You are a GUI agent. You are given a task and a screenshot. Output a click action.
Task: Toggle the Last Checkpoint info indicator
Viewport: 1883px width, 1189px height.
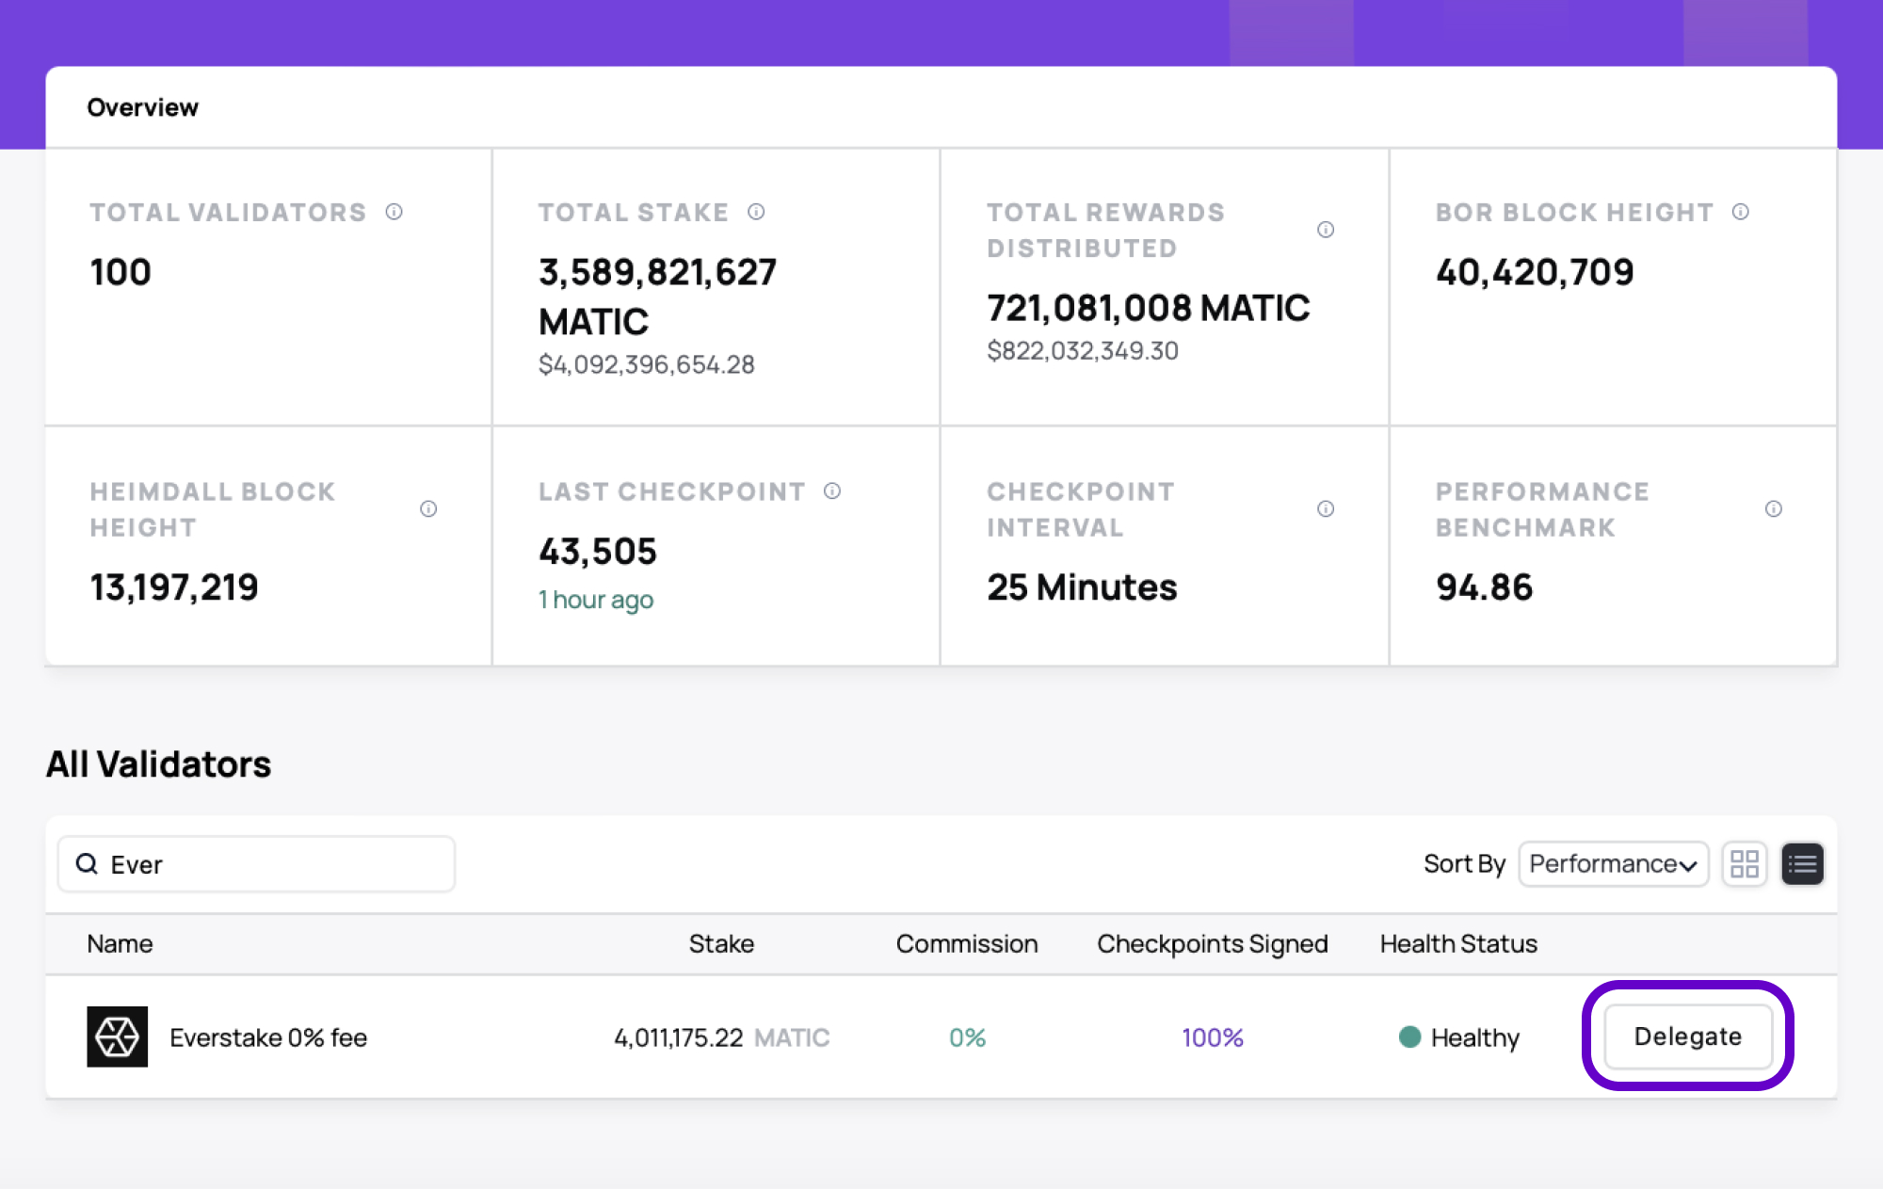pyautogui.click(x=832, y=490)
